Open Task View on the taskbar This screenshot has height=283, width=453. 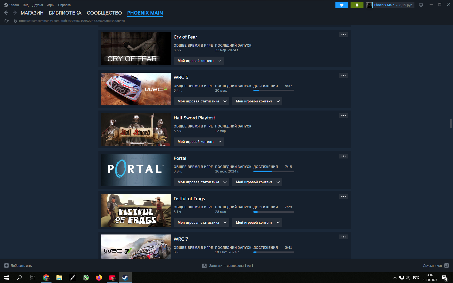(32, 278)
